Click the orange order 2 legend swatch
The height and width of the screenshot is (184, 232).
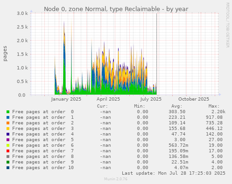[x=8, y=123]
